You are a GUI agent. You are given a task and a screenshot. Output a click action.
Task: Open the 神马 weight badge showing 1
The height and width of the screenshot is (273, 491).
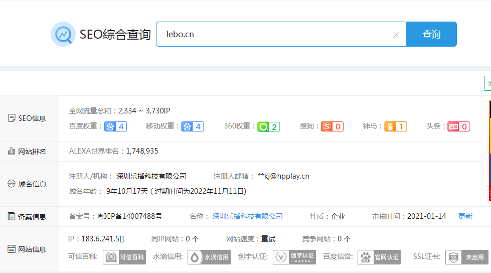click(396, 126)
